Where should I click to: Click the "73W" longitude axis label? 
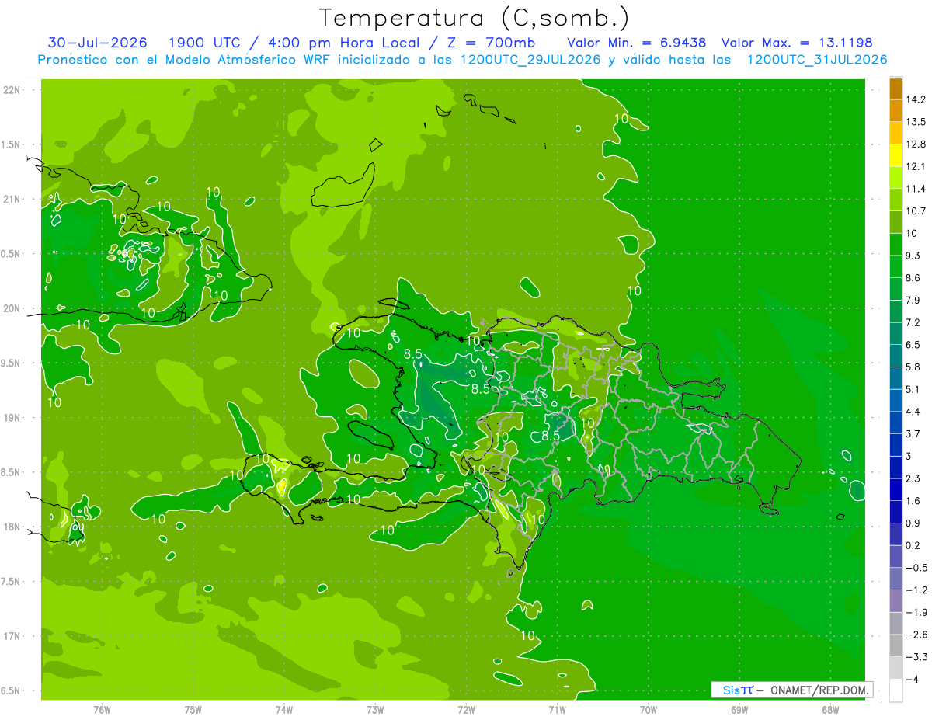coord(375,709)
